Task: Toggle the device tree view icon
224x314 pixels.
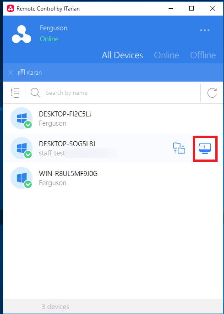Action: (15, 93)
